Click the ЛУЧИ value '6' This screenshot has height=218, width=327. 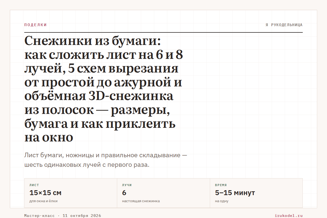pos(124,193)
